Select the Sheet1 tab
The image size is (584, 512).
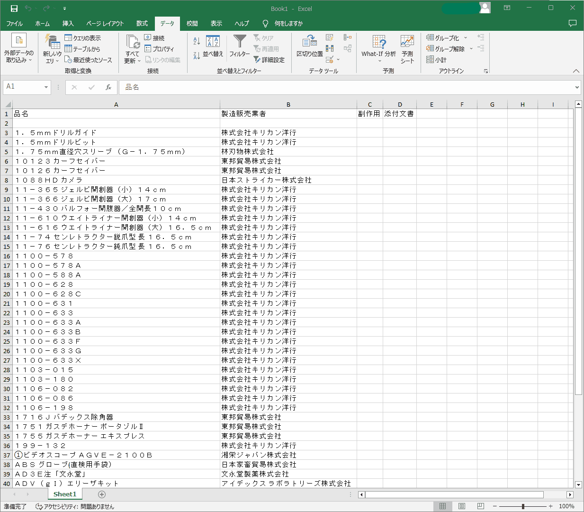(65, 494)
